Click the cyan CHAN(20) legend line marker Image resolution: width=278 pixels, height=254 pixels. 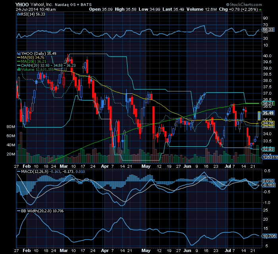click(x=19, y=66)
